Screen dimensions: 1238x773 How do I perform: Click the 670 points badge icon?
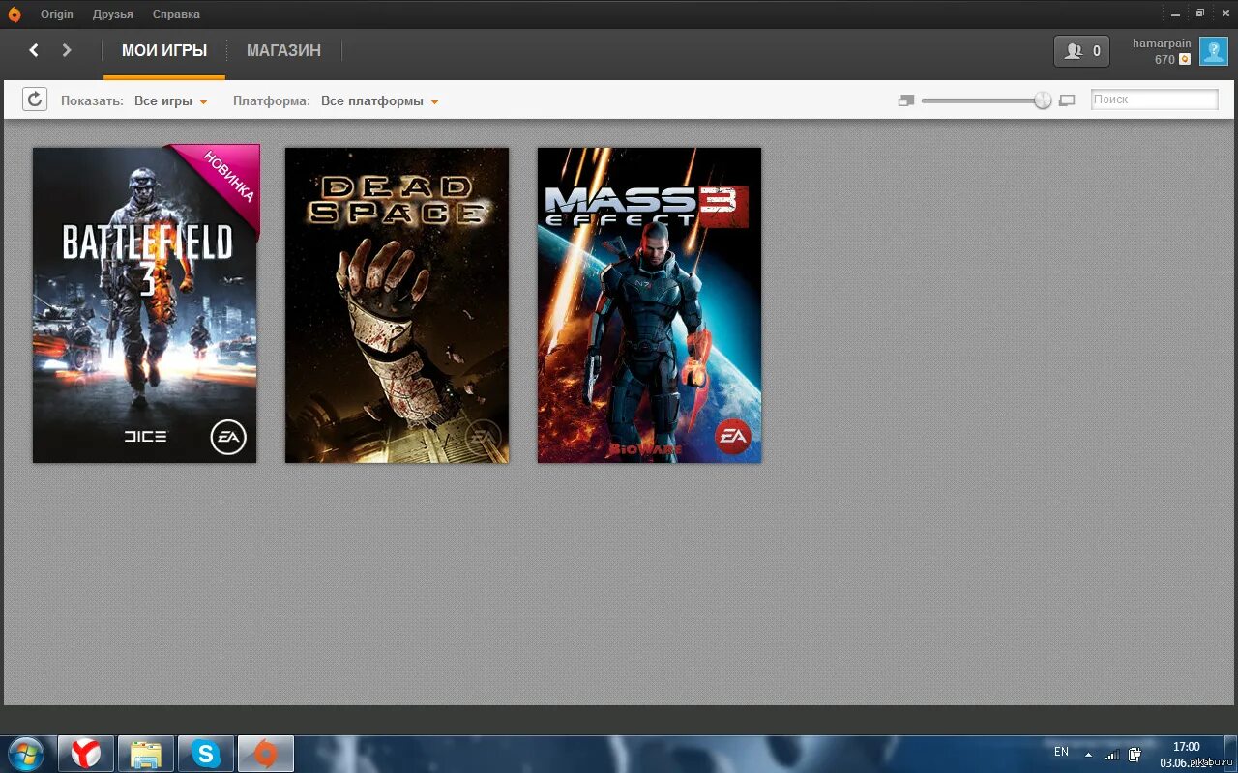click(x=1185, y=60)
